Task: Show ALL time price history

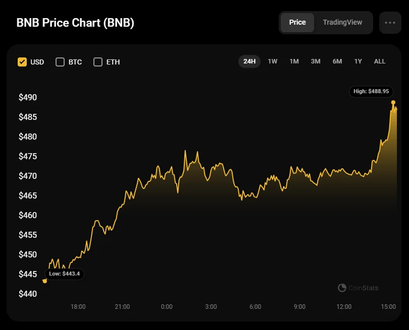Action: 380,61
